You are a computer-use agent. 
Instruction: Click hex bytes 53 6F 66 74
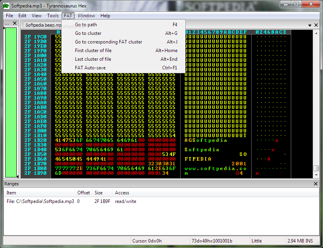click(x=69, y=150)
